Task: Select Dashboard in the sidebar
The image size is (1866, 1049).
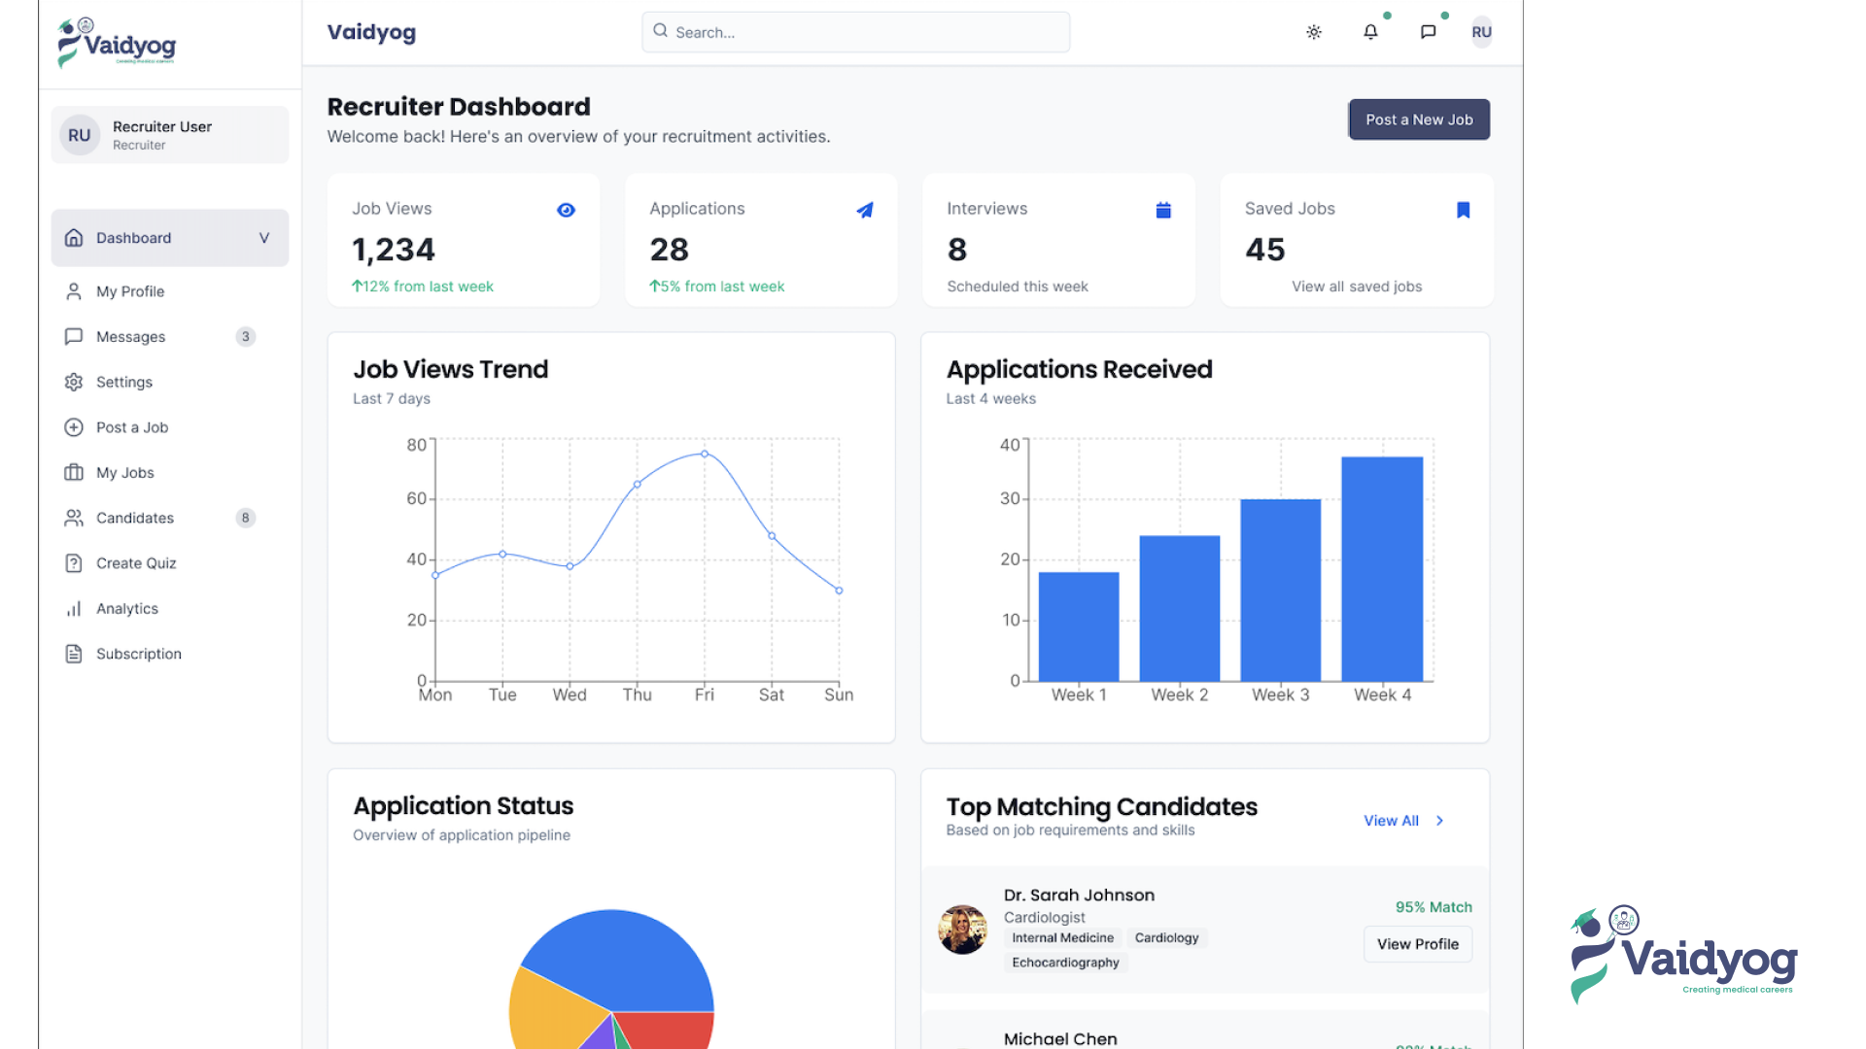Action: [x=170, y=238]
